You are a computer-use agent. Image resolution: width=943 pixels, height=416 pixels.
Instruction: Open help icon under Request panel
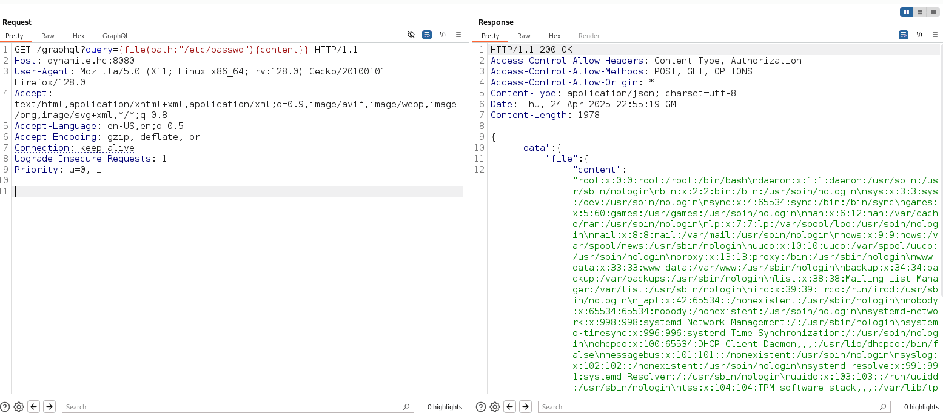tap(5, 407)
